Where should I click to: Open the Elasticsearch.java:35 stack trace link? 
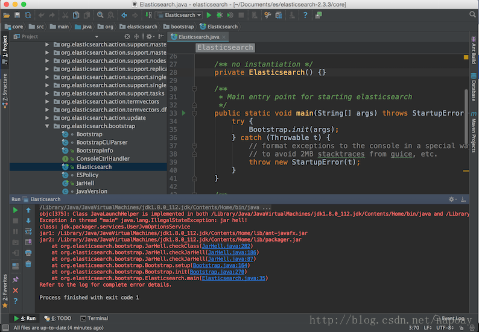[233, 278]
